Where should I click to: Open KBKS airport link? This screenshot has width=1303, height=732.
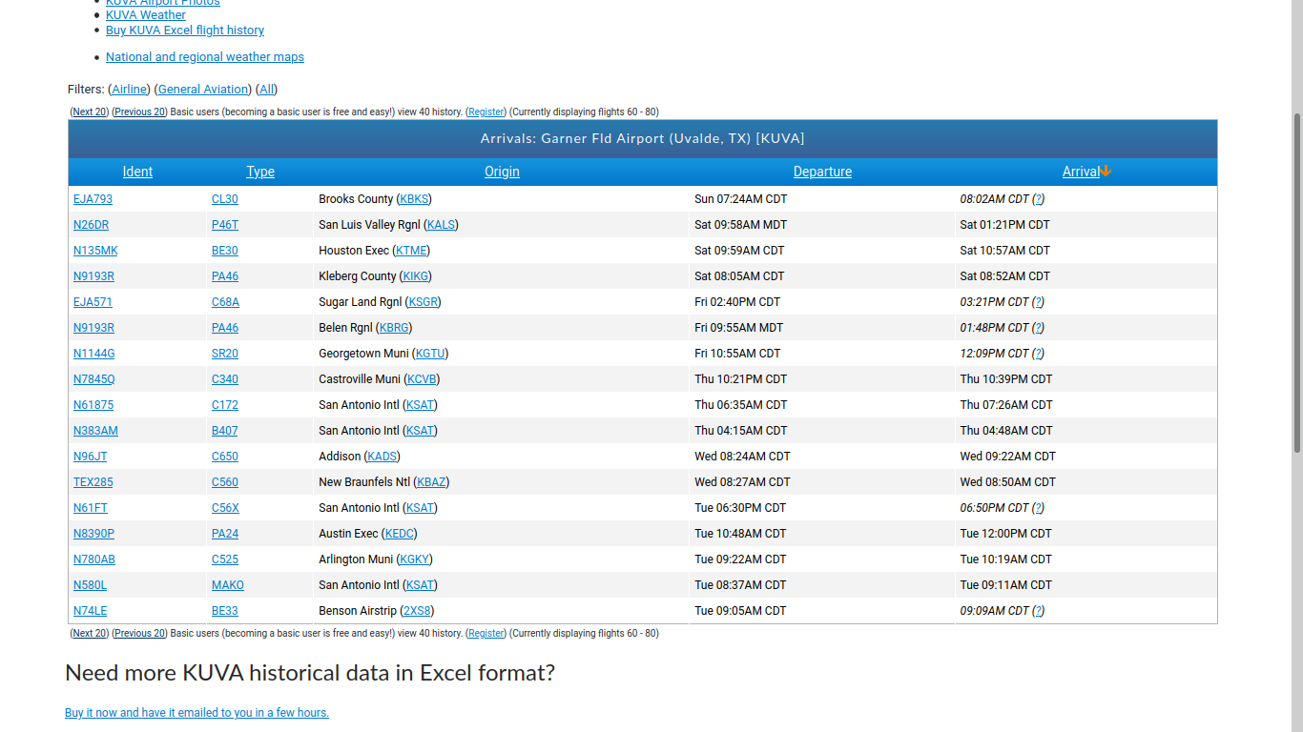[x=414, y=199]
